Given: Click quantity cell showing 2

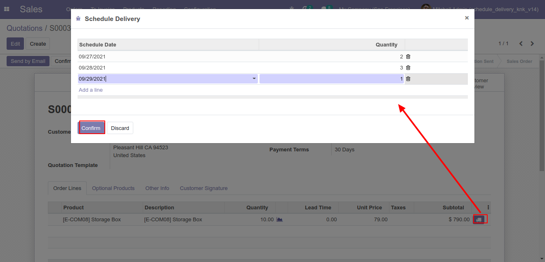Looking at the screenshot, I should click(332, 57).
